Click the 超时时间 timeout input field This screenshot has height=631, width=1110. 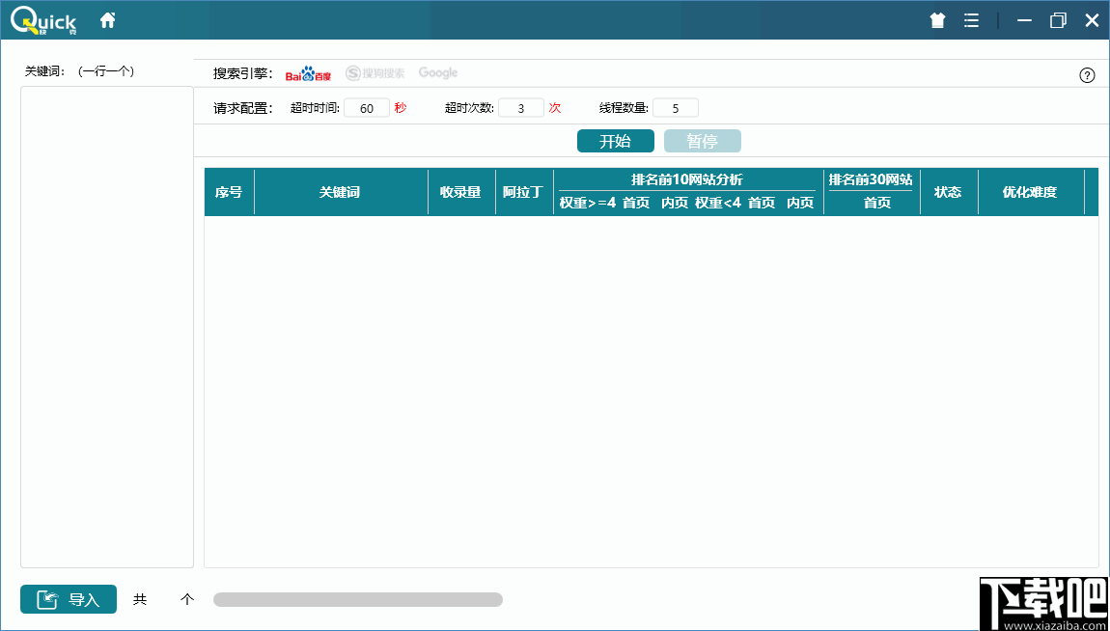tap(366, 107)
